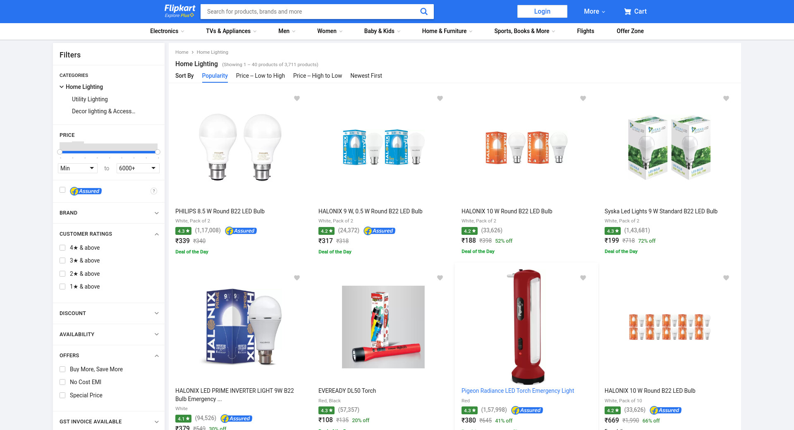Open the Min price dropdown

78,168
